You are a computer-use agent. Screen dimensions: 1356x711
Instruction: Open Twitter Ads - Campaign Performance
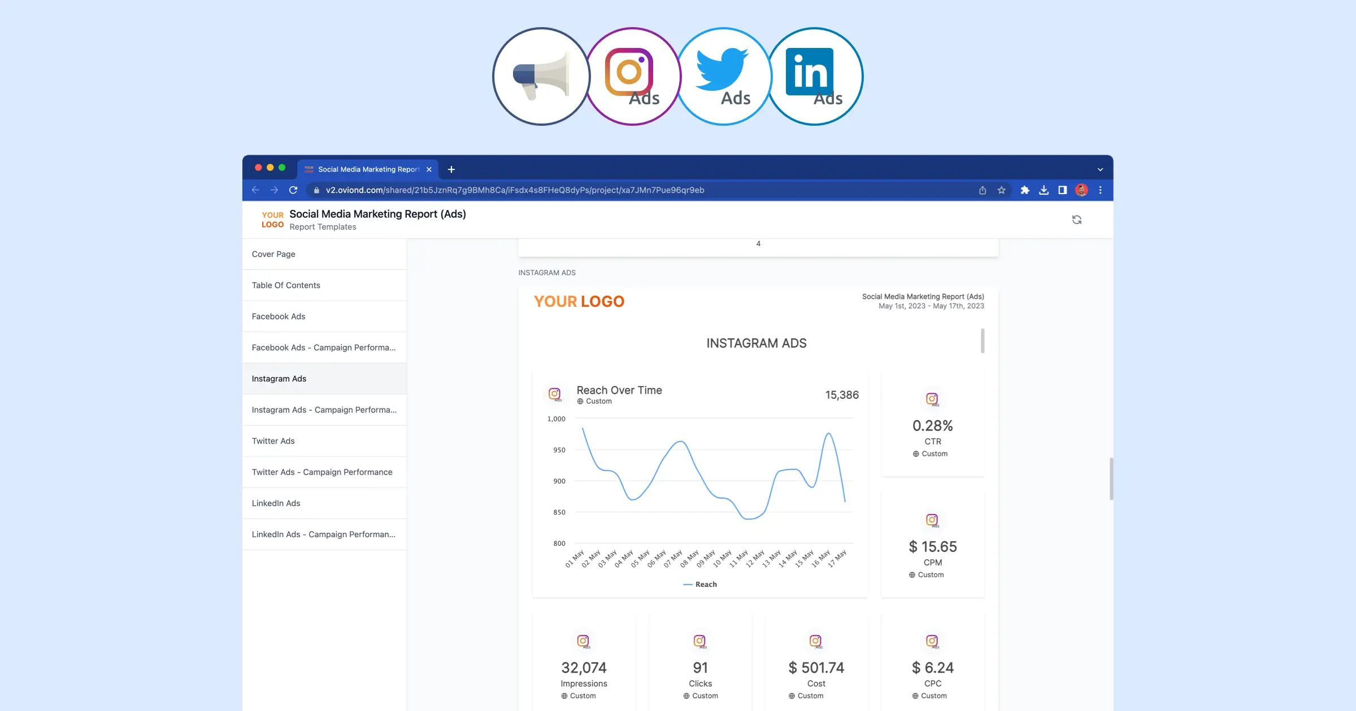pyautogui.click(x=324, y=471)
